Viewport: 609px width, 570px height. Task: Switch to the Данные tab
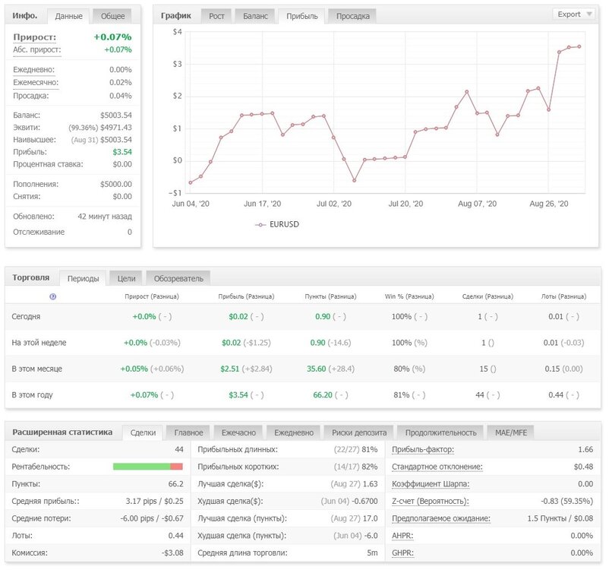tap(69, 16)
